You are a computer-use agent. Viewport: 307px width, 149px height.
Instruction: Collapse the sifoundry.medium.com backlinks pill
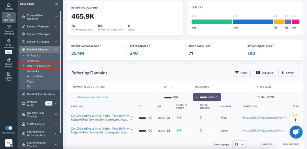click(x=207, y=97)
